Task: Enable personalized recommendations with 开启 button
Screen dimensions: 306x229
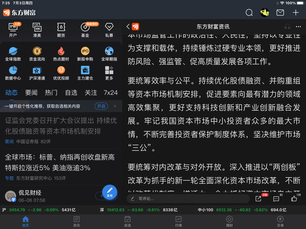Action: click(x=101, y=106)
